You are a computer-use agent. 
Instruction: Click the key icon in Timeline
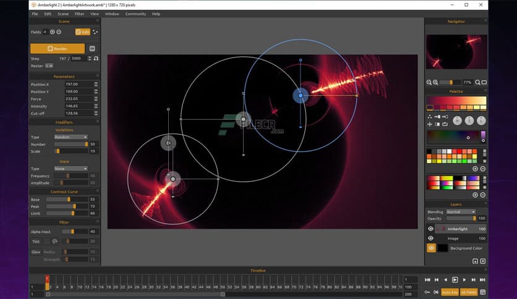pyautogui.click(x=427, y=292)
